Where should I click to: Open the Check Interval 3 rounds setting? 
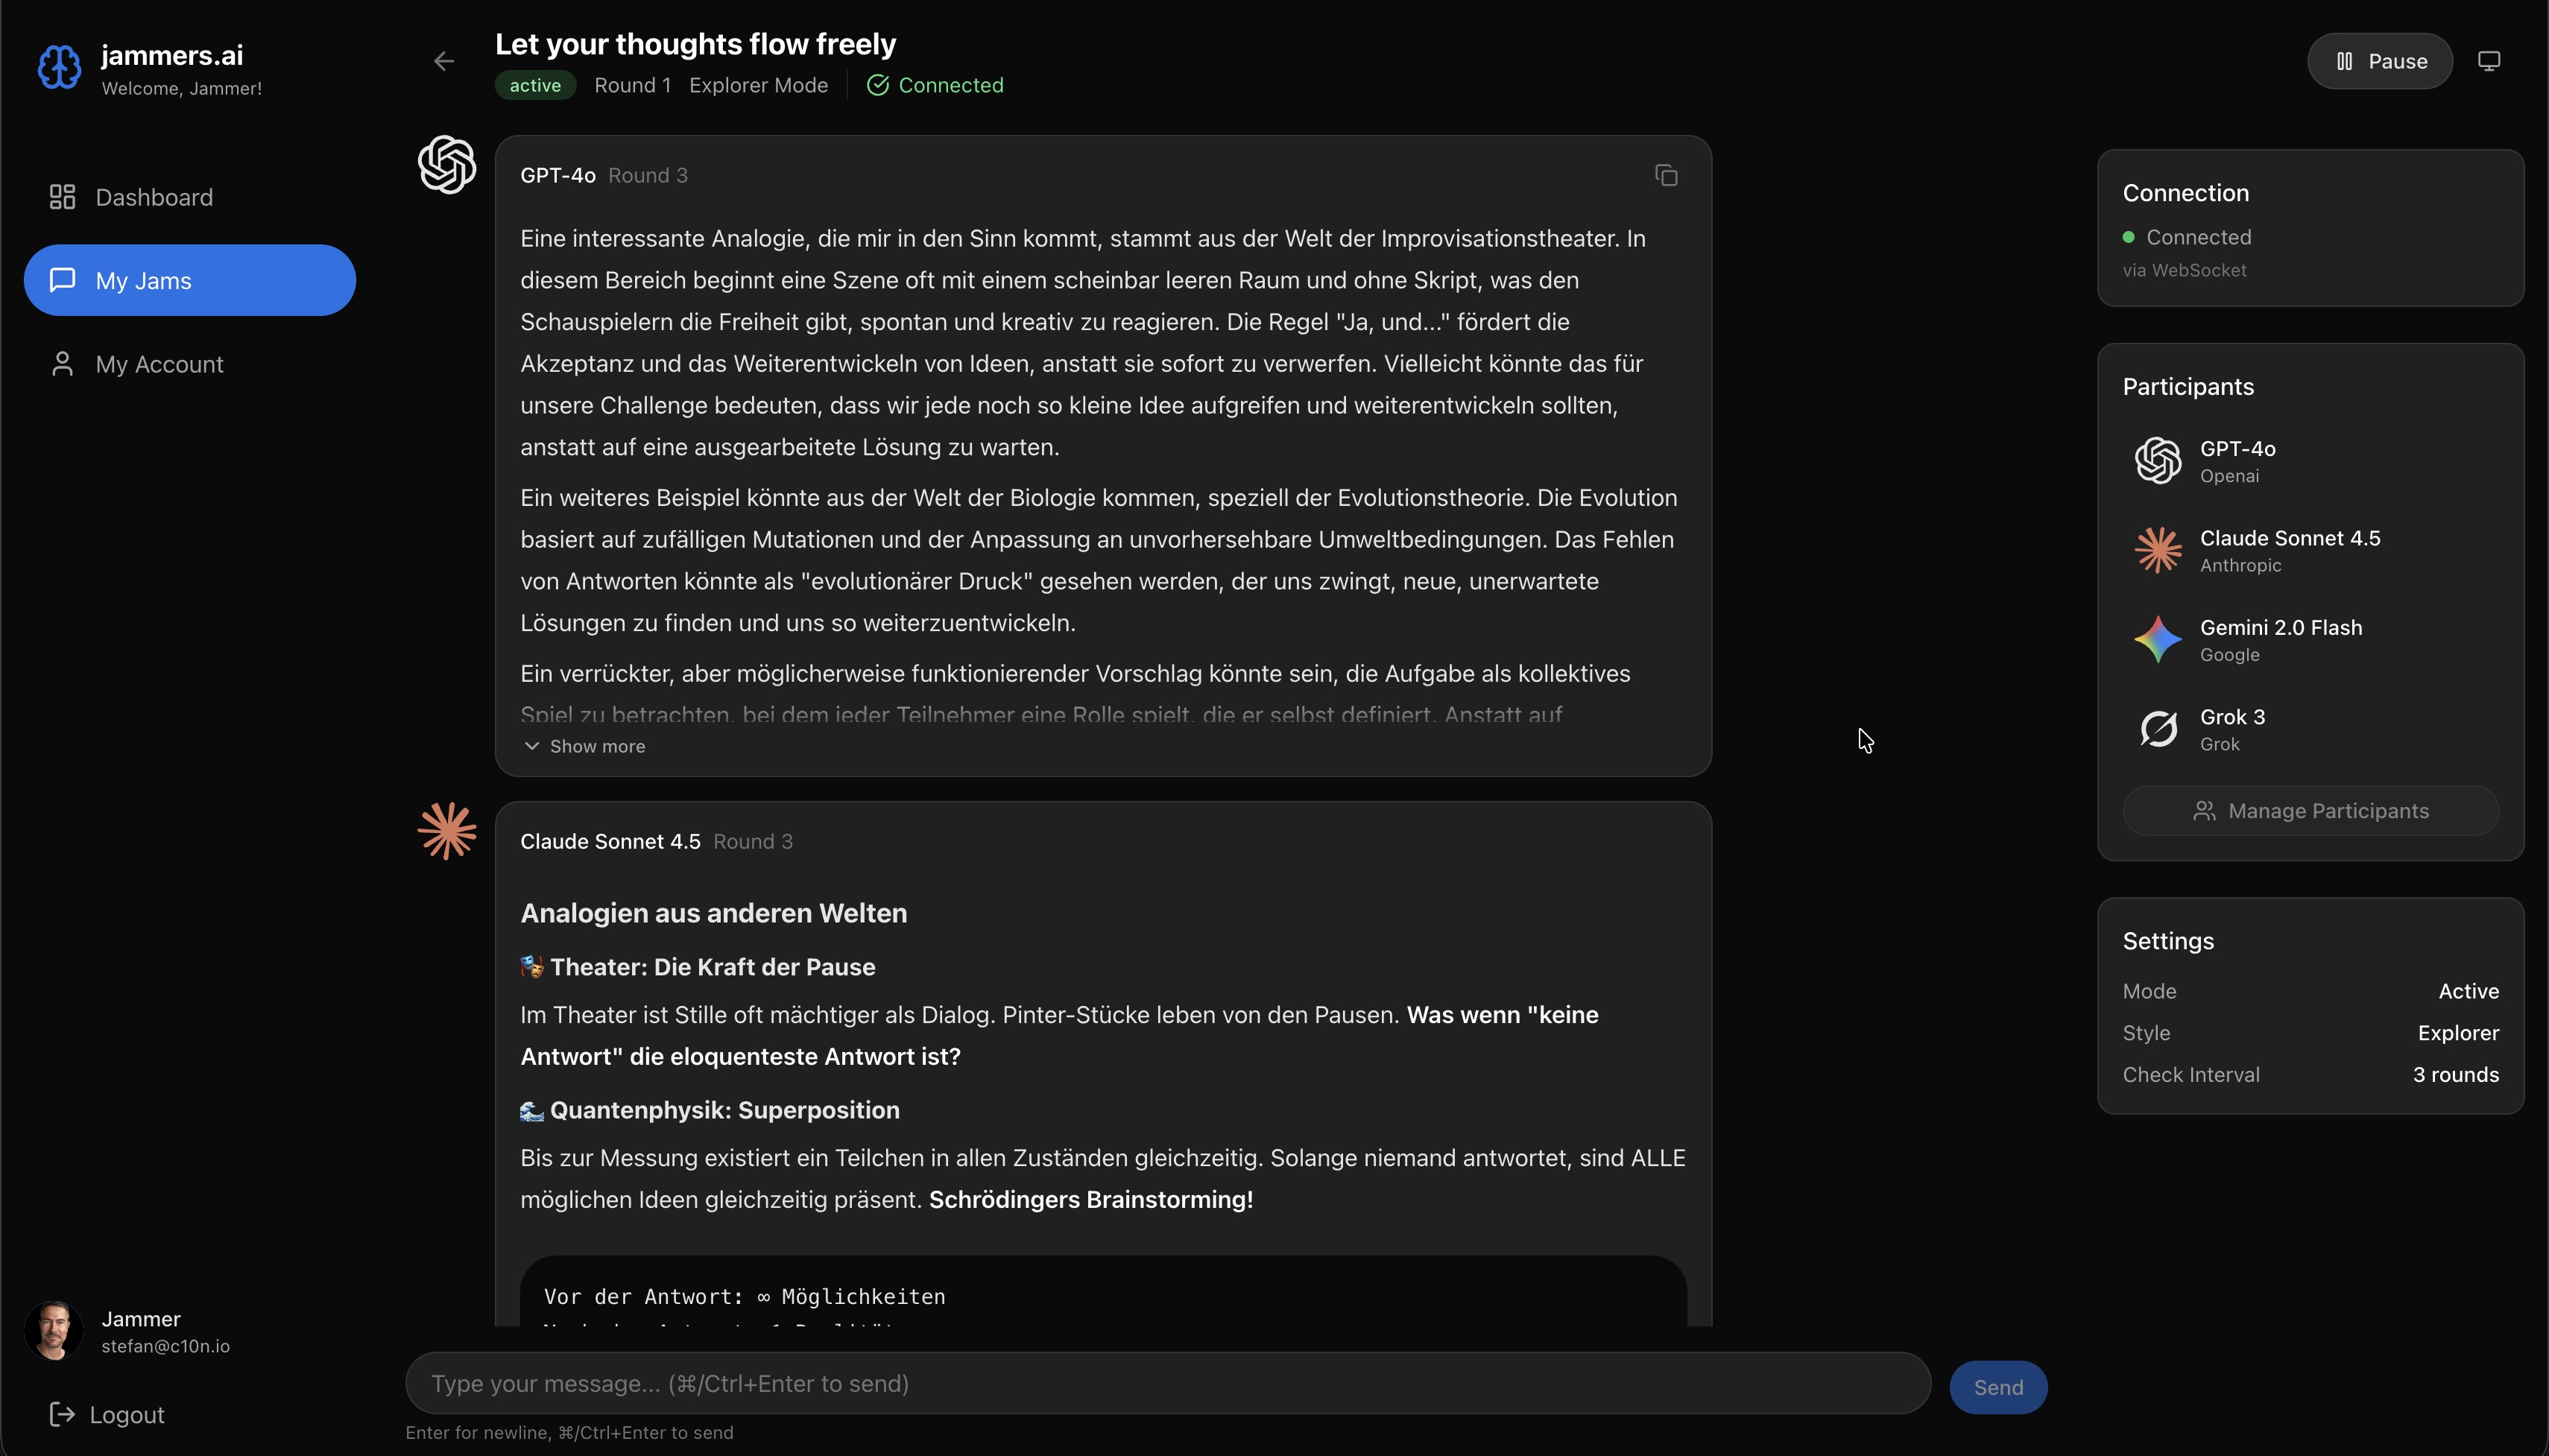(2310, 1074)
